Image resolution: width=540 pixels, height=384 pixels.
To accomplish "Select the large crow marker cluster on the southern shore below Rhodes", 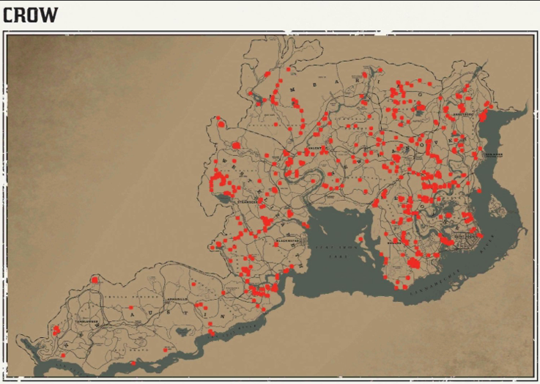I will (x=415, y=262).
